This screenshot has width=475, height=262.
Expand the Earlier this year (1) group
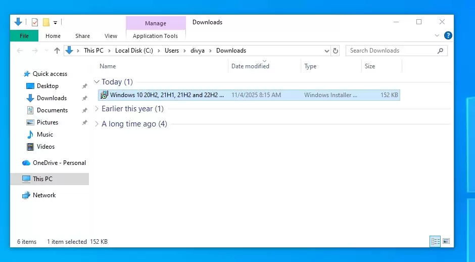pos(97,109)
